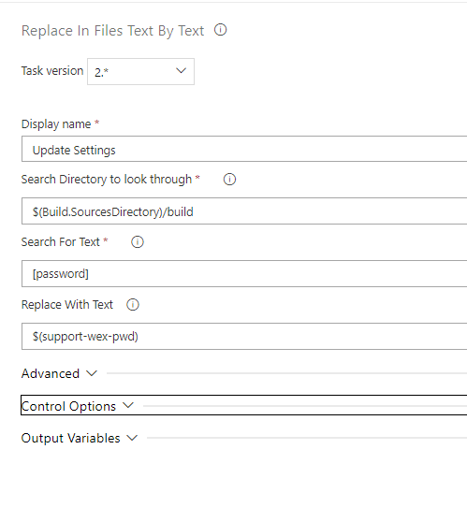Viewport: 467px width, 522px height.
Task: Click chevron arrow beside Output Variables heading
Action: pyautogui.click(x=132, y=438)
